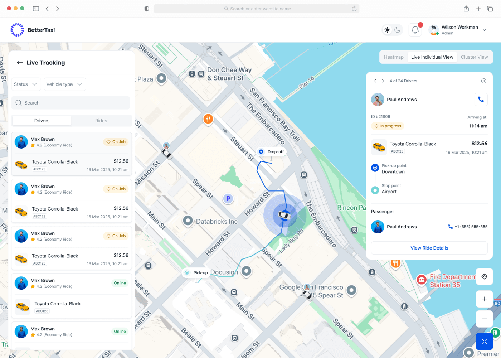Go to next driver with right chevron
The height and width of the screenshot is (358, 501).
coord(383,81)
